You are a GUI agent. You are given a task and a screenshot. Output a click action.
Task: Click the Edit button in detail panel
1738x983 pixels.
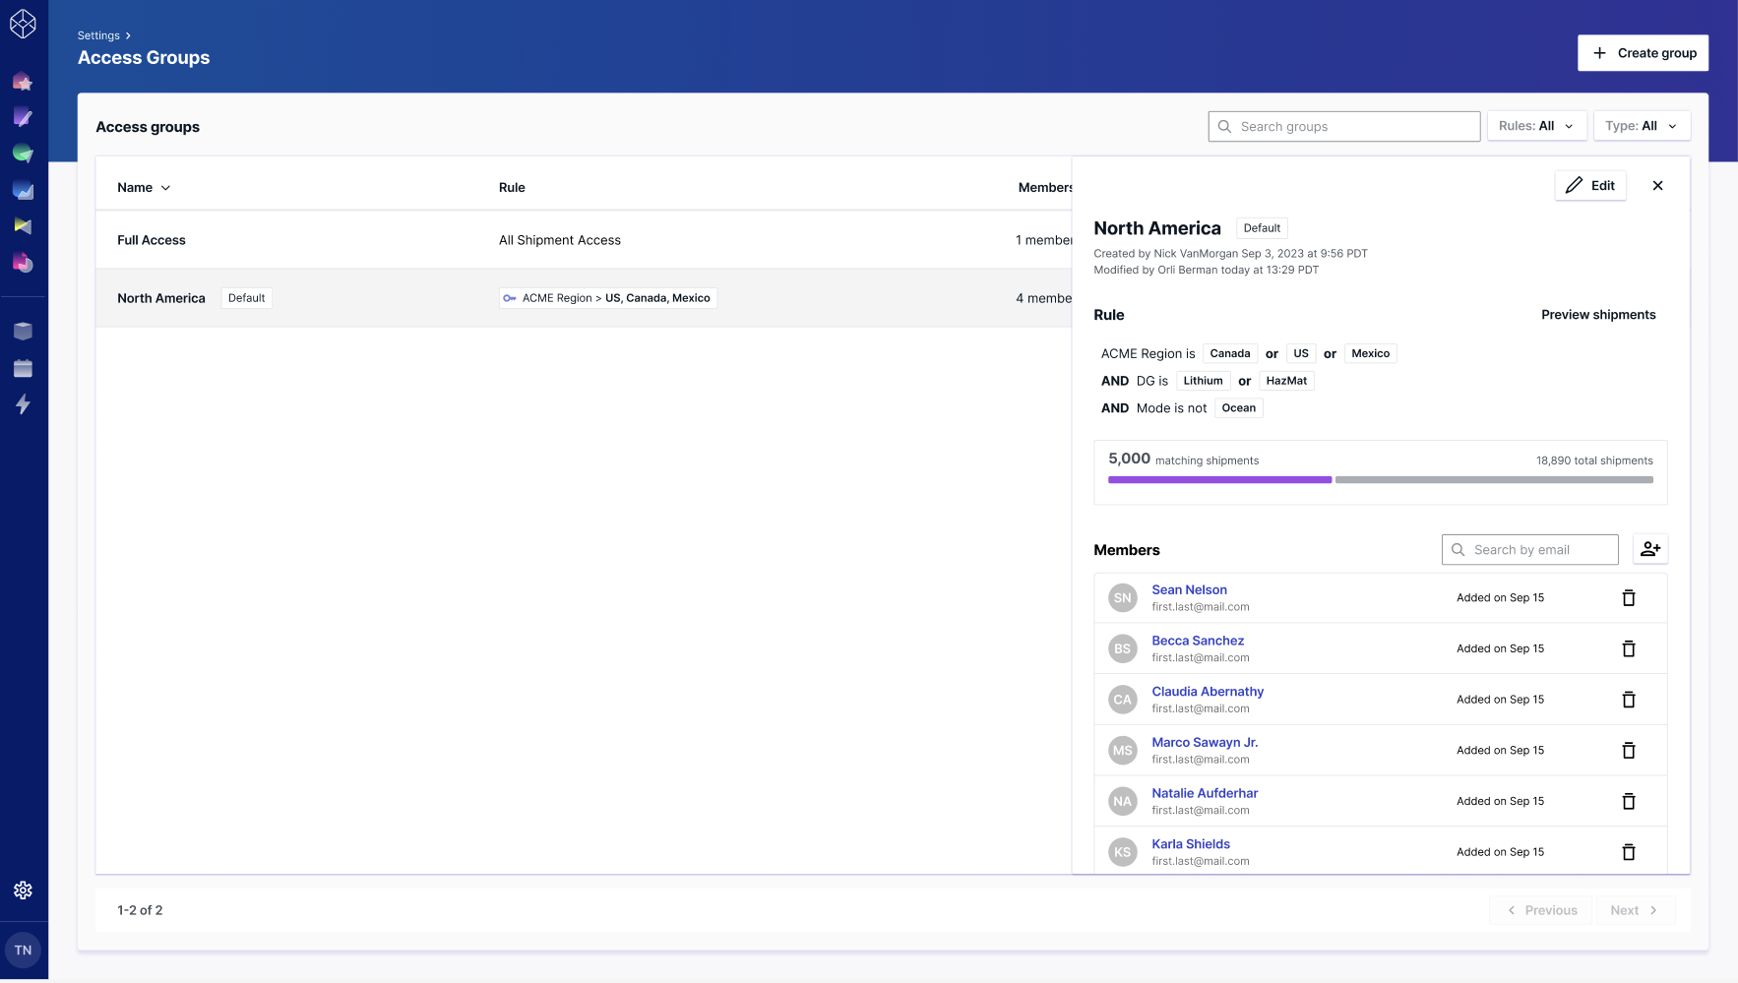click(1590, 185)
